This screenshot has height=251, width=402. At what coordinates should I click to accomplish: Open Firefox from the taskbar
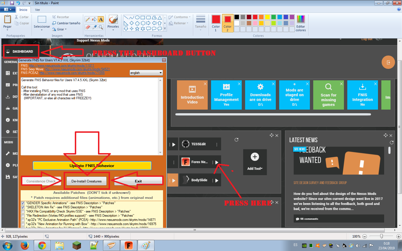pos(25,246)
